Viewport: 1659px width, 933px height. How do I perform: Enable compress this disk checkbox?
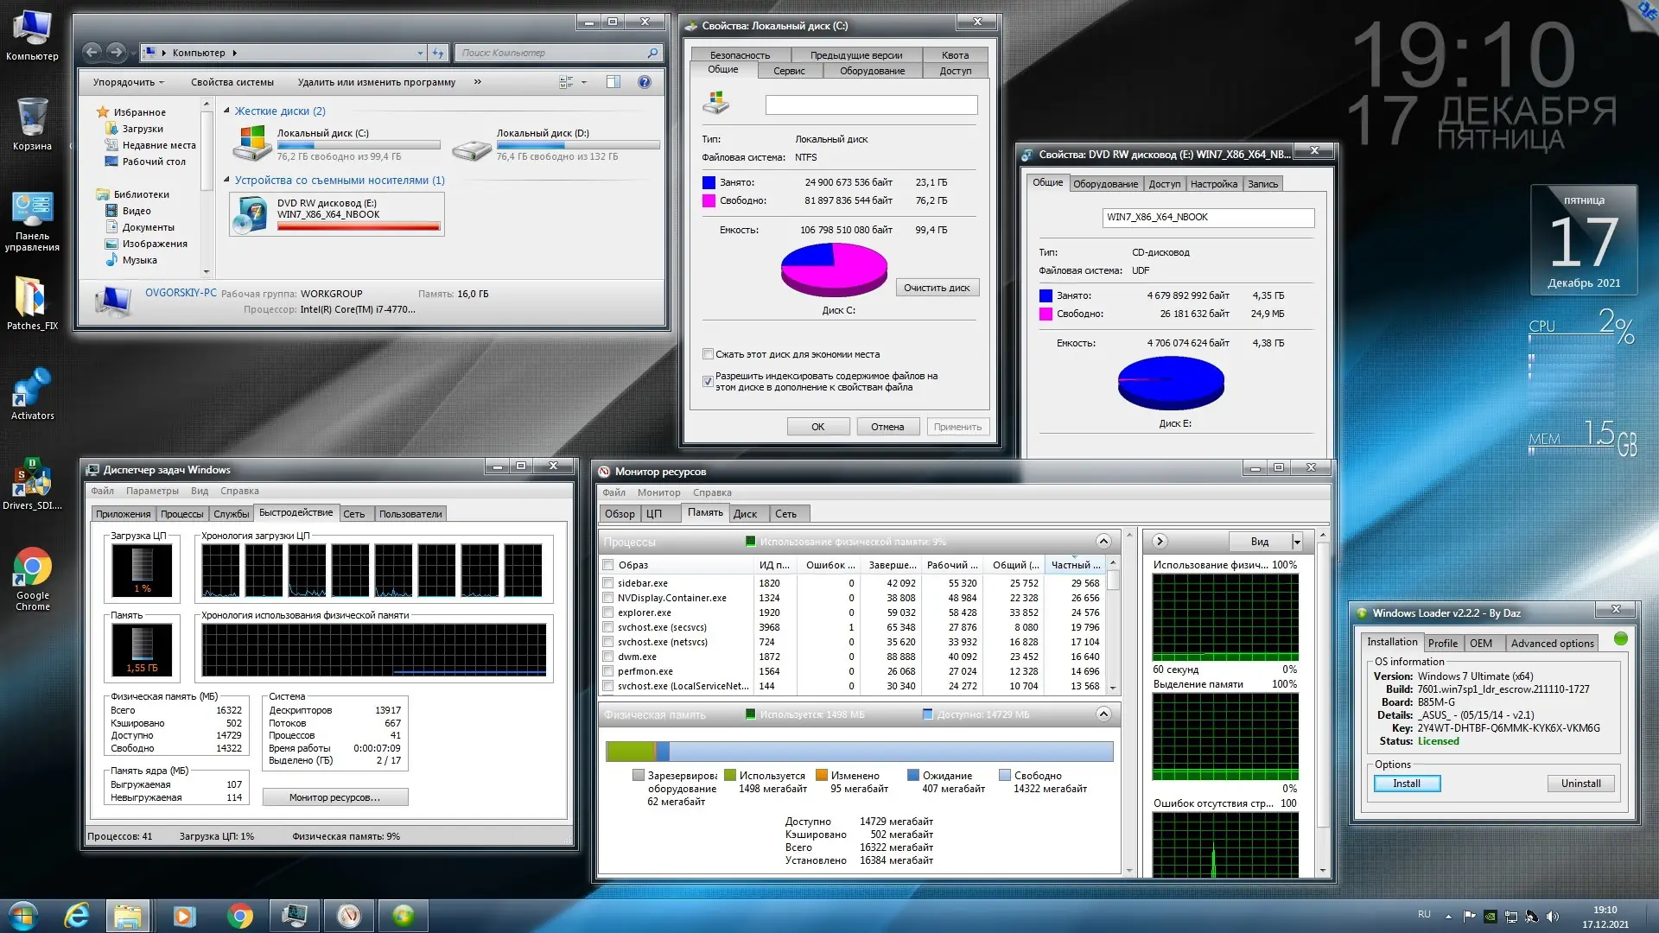[x=708, y=354]
